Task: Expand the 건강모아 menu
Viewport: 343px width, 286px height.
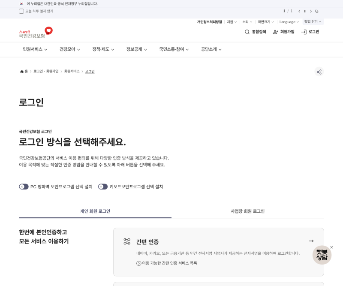Action: tap(70, 49)
